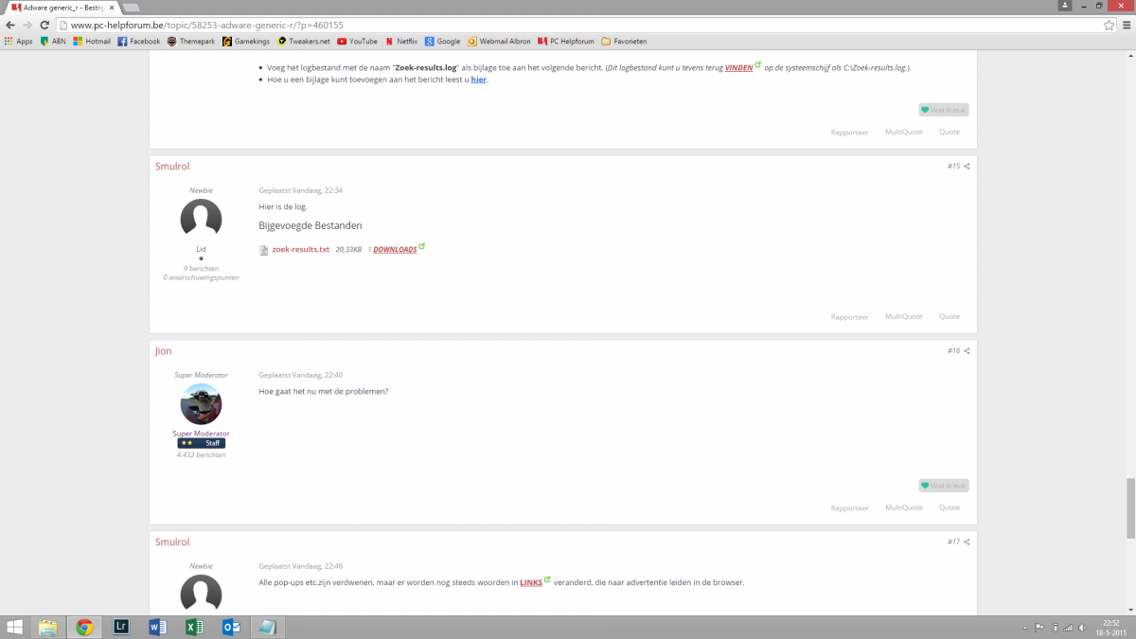Click the DOWNLOADS link next to the attachment
The height and width of the screenshot is (639, 1136).
click(395, 250)
